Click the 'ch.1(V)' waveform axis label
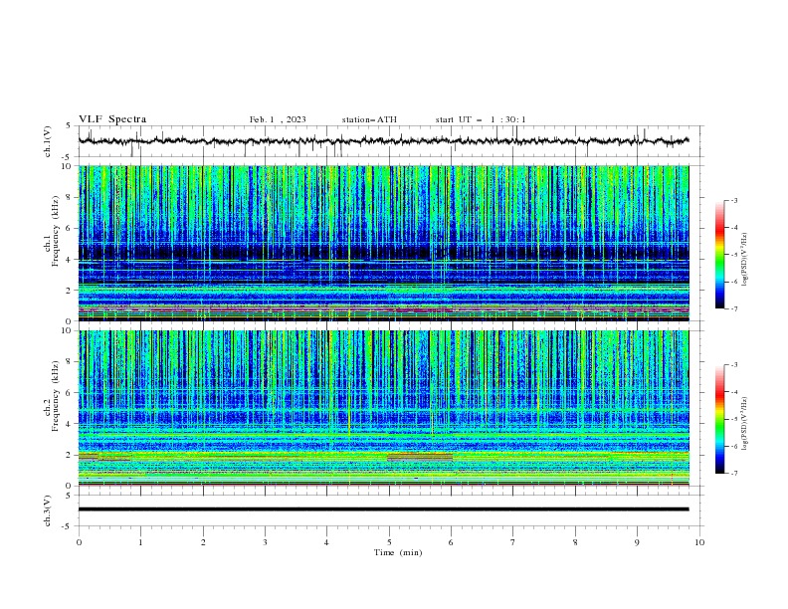 click(x=48, y=141)
